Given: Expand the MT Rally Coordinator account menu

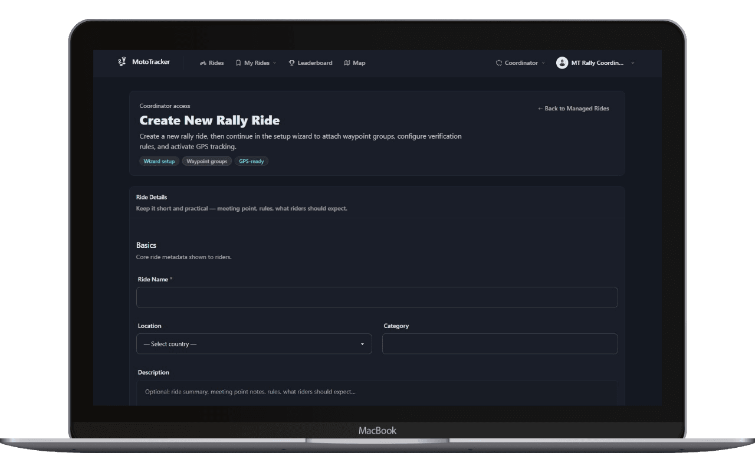Looking at the screenshot, I should (x=596, y=63).
